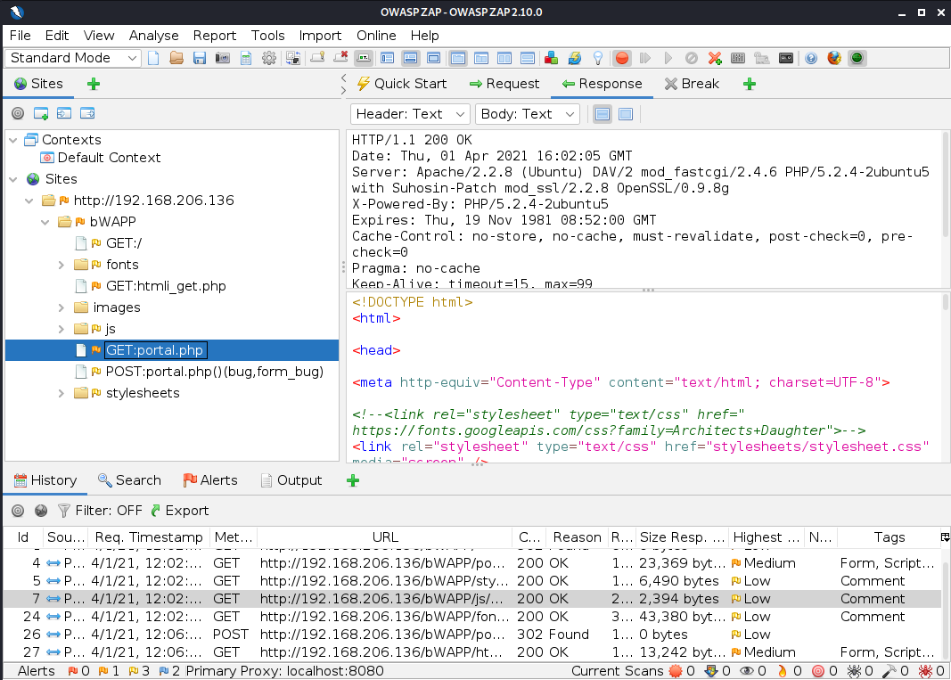The height and width of the screenshot is (680, 951).
Task: Open the Options gear icon
Action: (268, 58)
